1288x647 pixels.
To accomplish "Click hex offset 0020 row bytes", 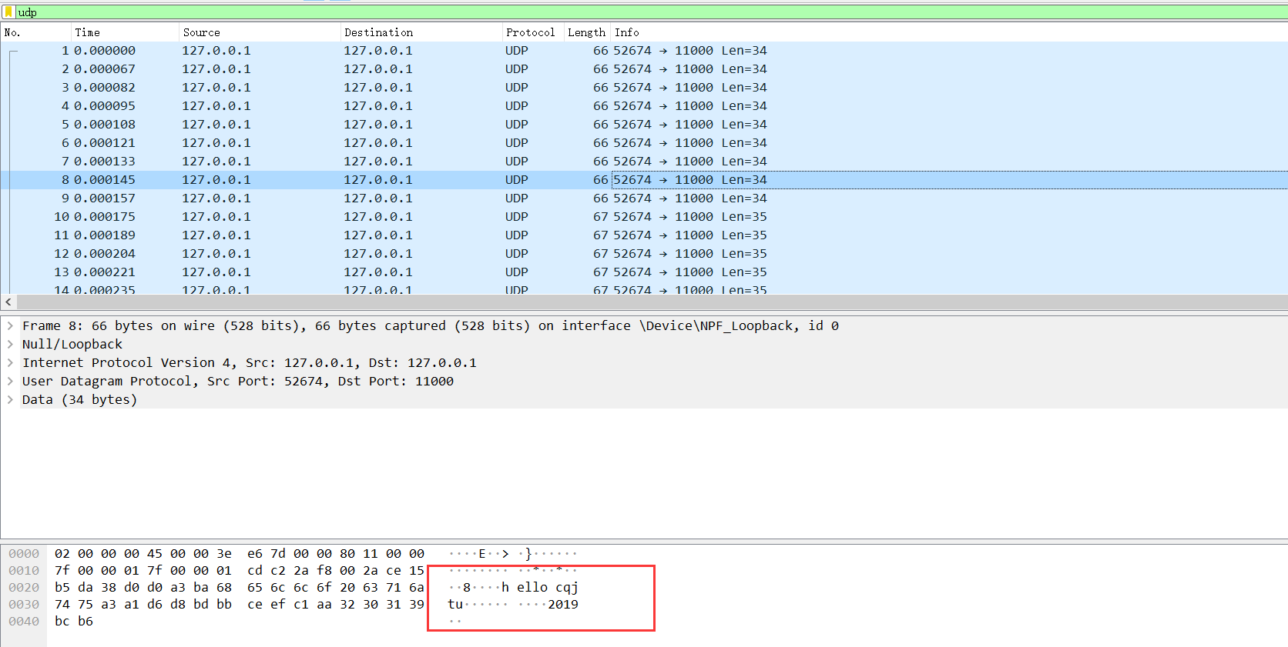I will tap(239, 588).
